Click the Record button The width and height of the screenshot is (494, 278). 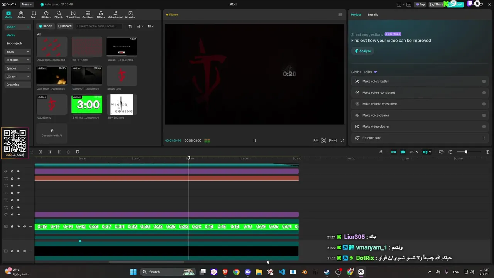[64, 26]
